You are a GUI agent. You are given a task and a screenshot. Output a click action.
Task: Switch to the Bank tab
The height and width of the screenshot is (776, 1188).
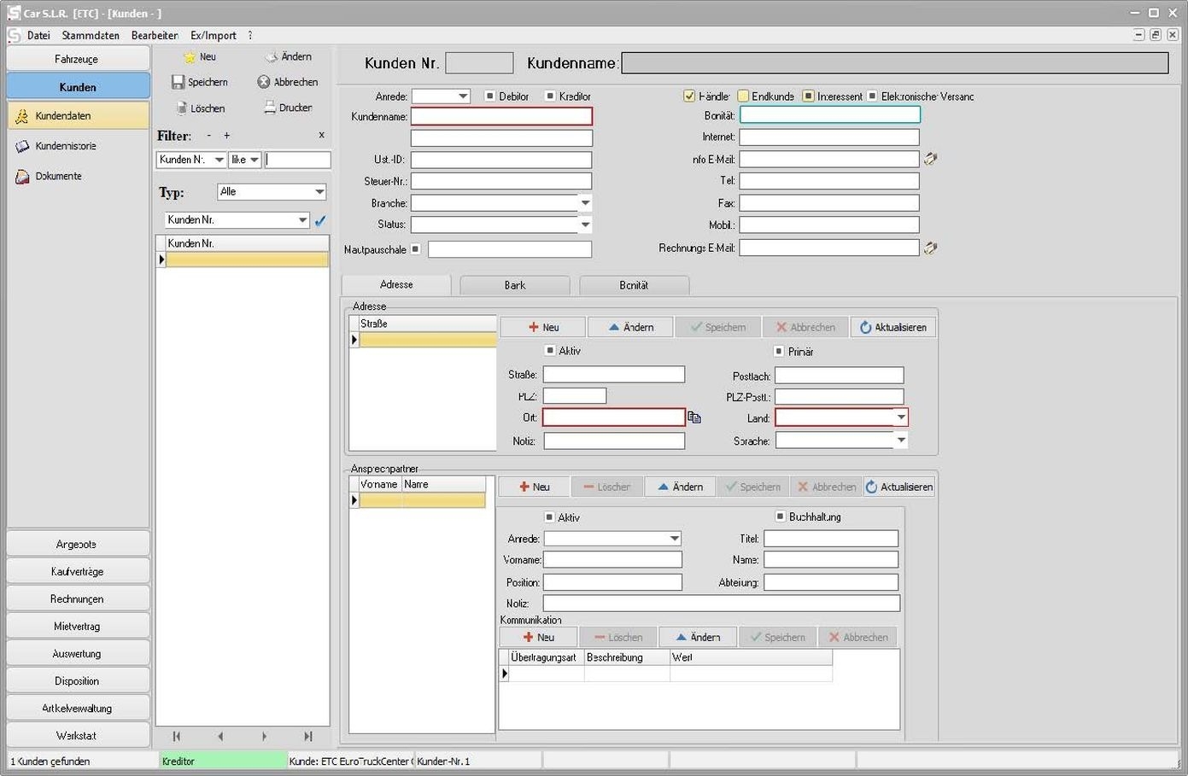pyautogui.click(x=514, y=285)
